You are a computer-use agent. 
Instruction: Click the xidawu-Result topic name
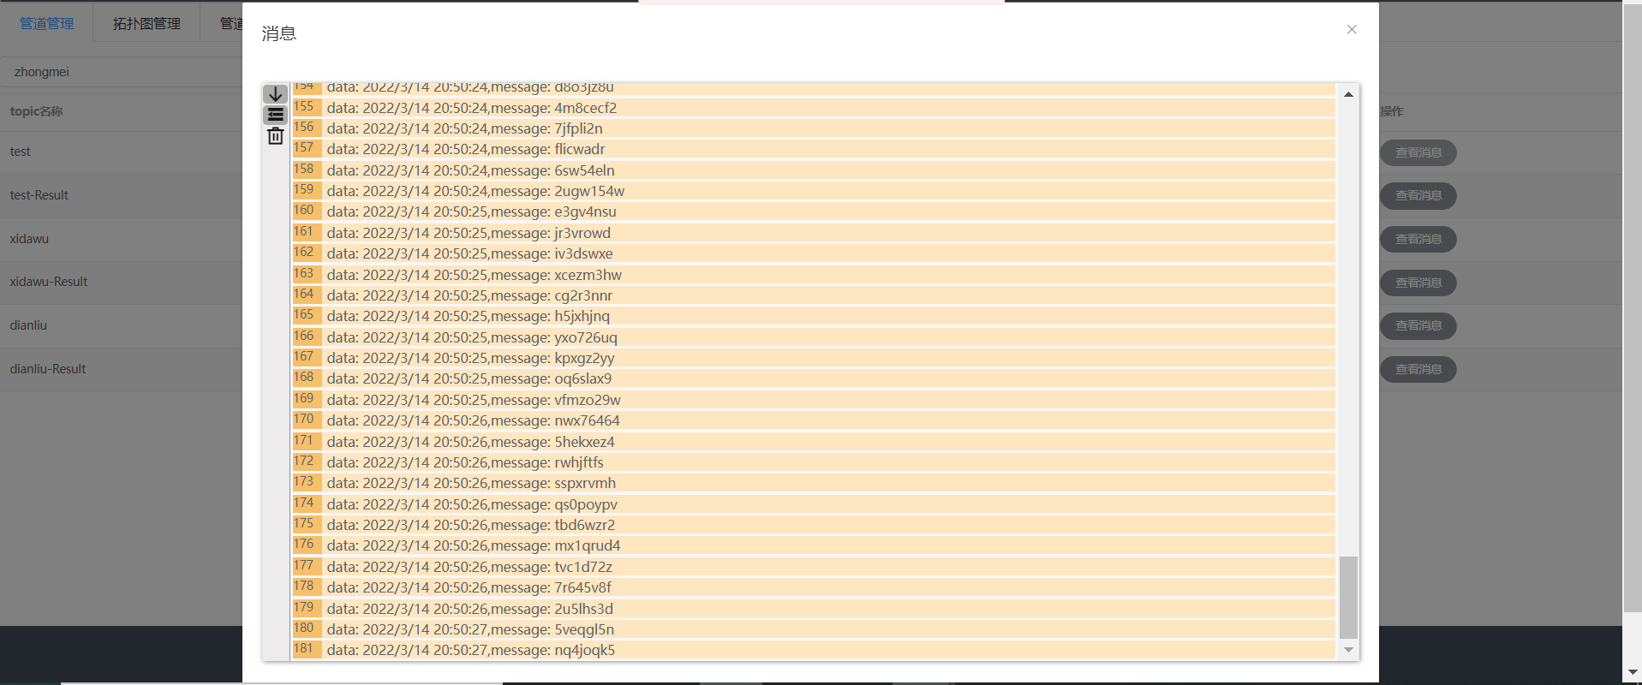point(49,282)
